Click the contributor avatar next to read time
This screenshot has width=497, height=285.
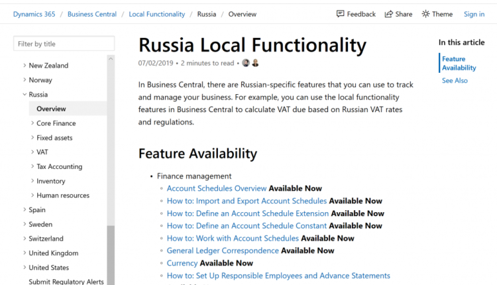[x=246, y=63]
